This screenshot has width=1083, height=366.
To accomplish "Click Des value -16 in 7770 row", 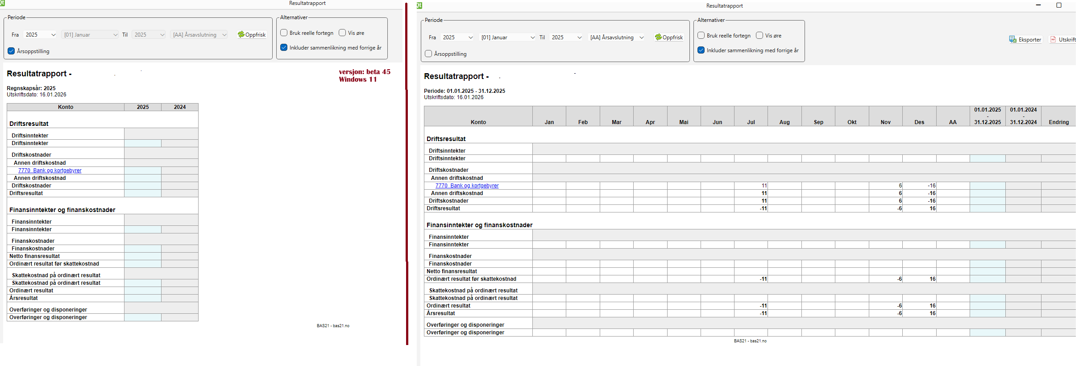I will (x=932, y=186).
